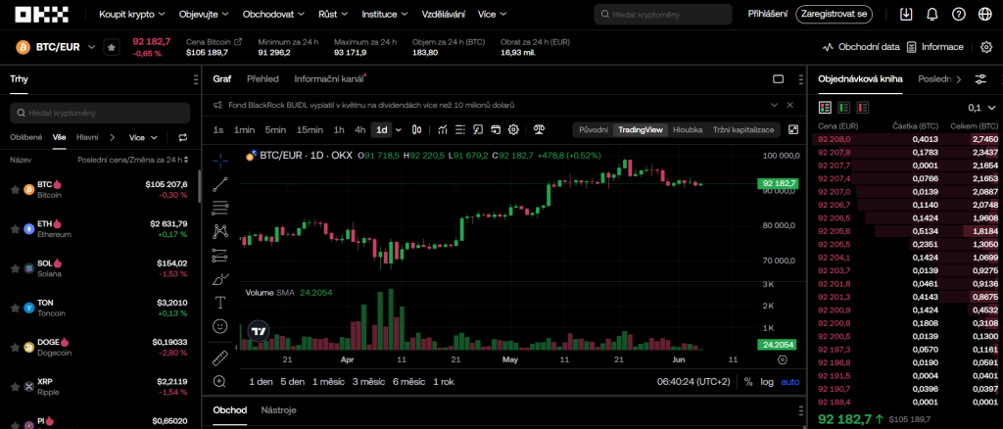Select the trend line drawing tool

pos(220,185)
